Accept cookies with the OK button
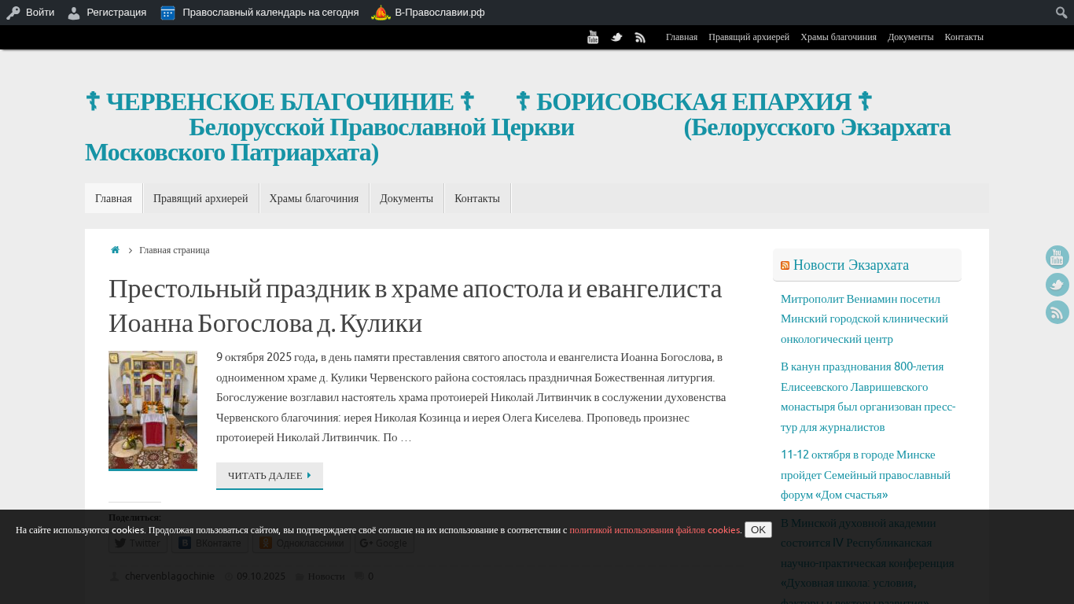This screenshot has height=604, width=1074. click(x=758, y=530)
